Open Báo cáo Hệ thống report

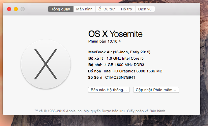(109, 90)
